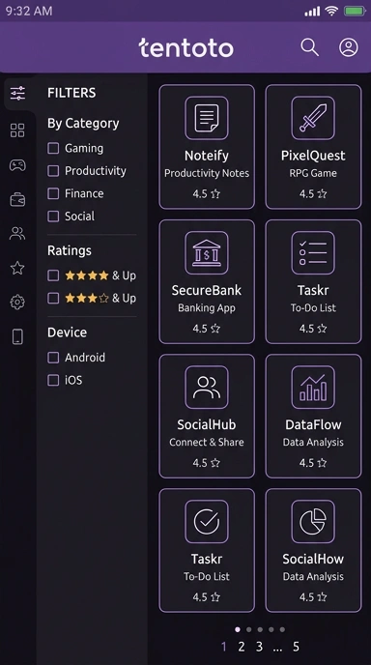
Task: Check the Finance category filter
Action: click(53, 193)
